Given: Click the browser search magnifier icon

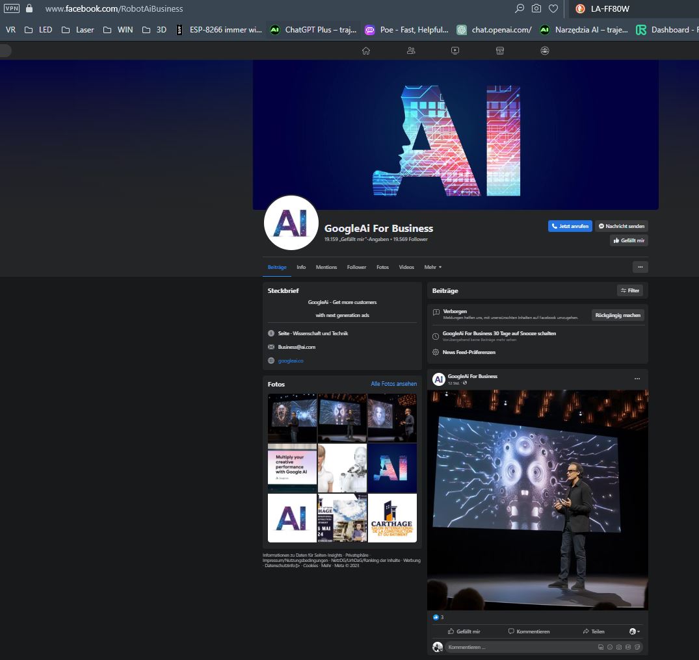Looking at the screenshot, I should coord(520,8).
